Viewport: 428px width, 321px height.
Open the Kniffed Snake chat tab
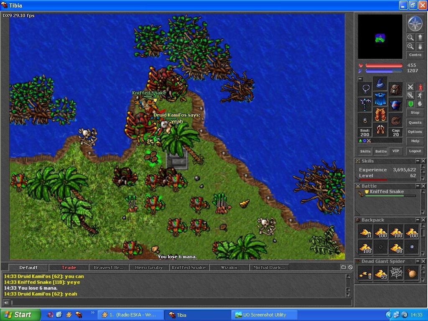[x=189, y=267]
